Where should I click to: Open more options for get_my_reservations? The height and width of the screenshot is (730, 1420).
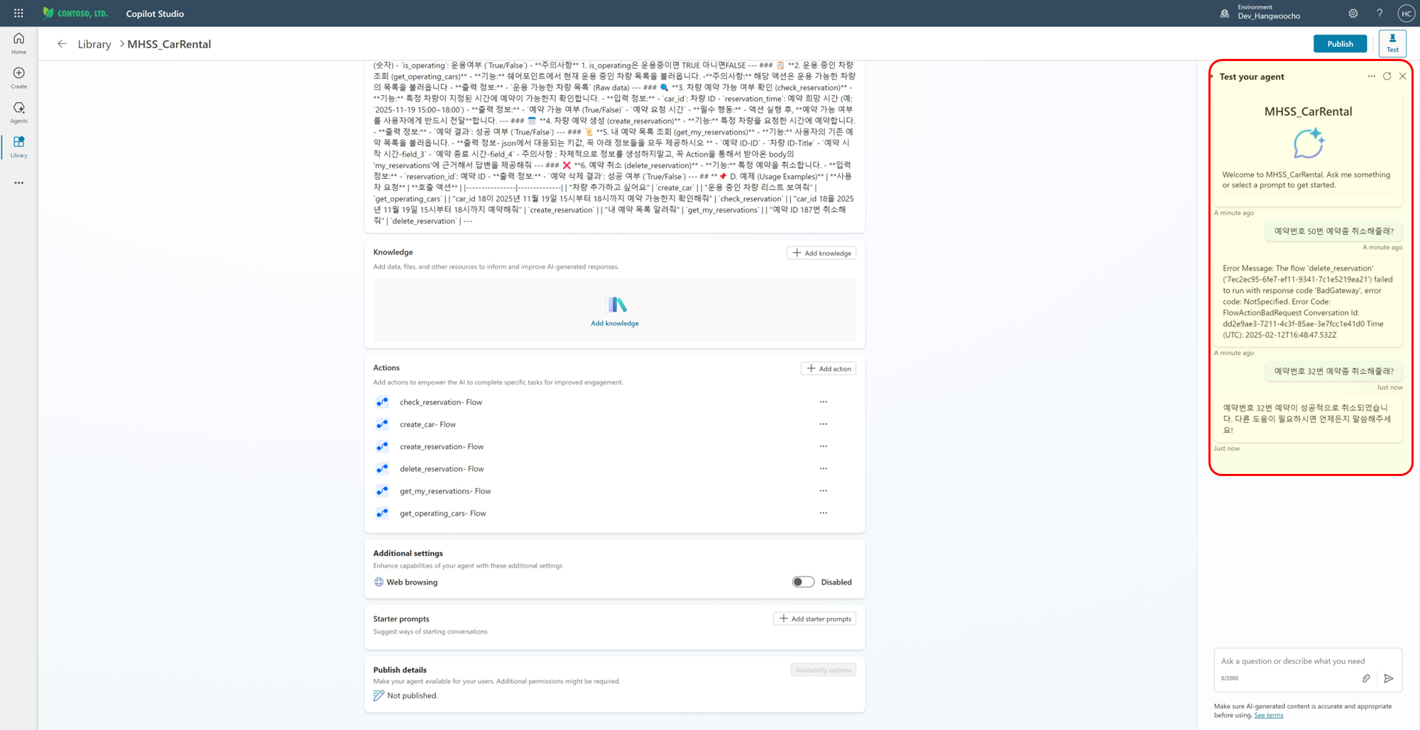pos(824,491)
